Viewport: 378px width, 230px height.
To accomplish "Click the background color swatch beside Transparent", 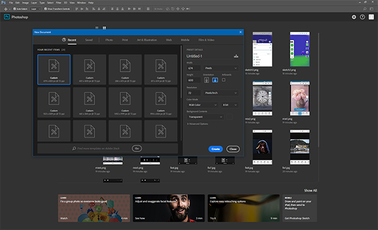I will pyautogui.click(x=230, y=117).
